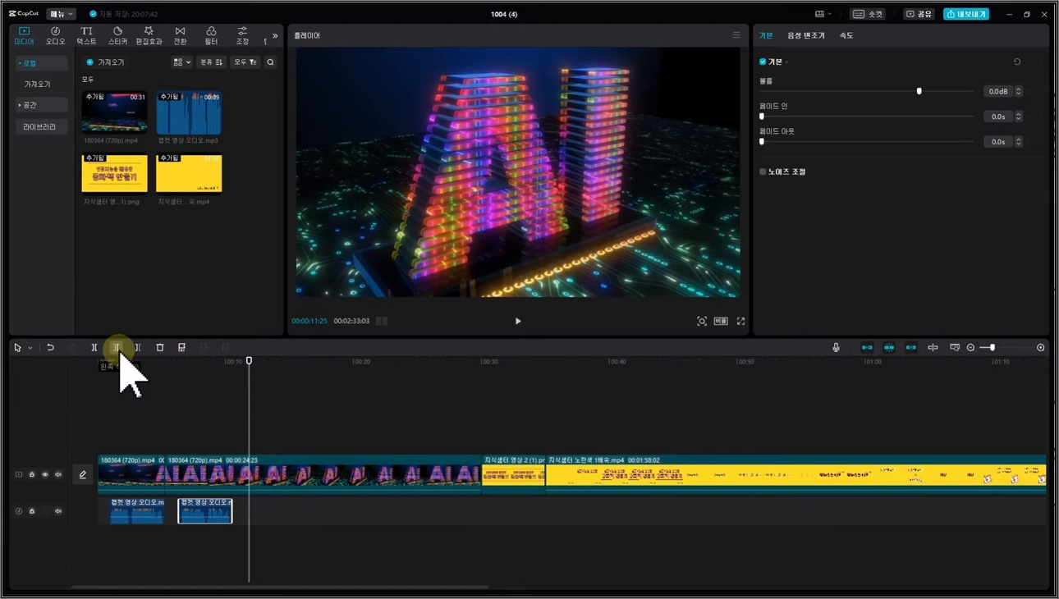
Task: Toggle the 기본 checkbox in audio panel
Action: point(763,62)
